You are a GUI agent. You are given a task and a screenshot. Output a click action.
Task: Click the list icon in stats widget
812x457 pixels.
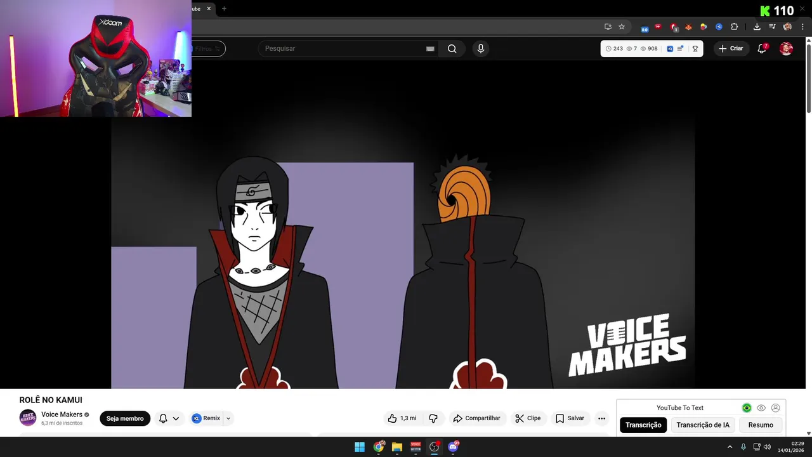[681, 49]
